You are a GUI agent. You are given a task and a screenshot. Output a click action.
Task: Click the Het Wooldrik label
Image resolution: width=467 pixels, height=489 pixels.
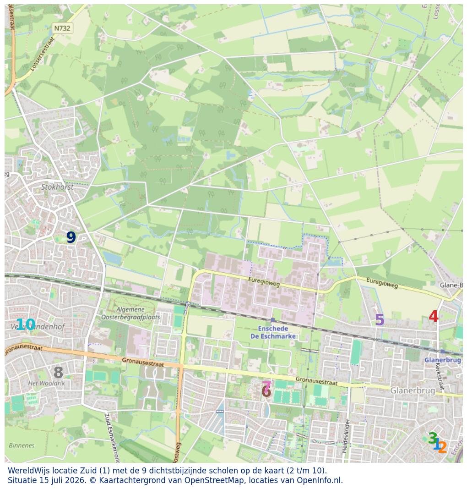pos(46,383)
